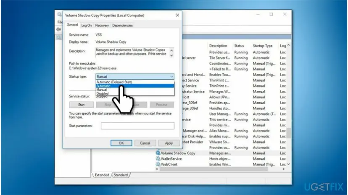Cancel the properties dialog
The height and width of the screenshot is (195, 348).
click(145, 143)
